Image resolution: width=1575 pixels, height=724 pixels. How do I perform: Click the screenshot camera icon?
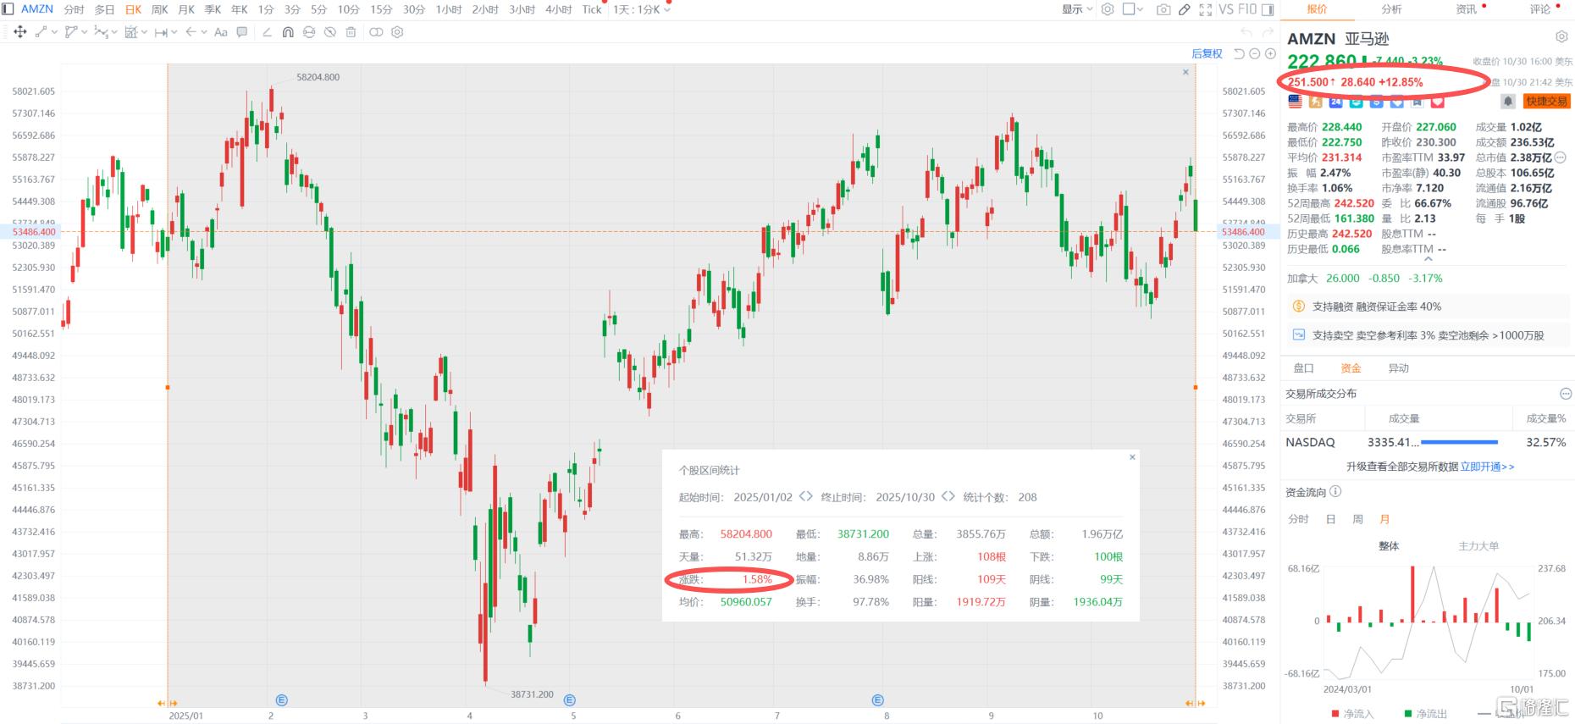coord(1163,9)
